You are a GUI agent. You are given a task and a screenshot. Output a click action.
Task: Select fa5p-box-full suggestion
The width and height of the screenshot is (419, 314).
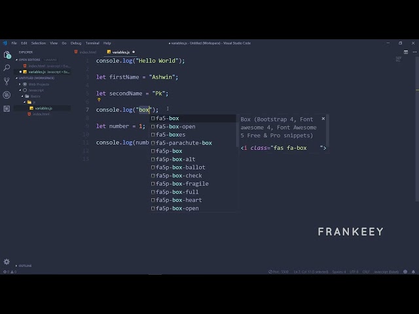193,192
